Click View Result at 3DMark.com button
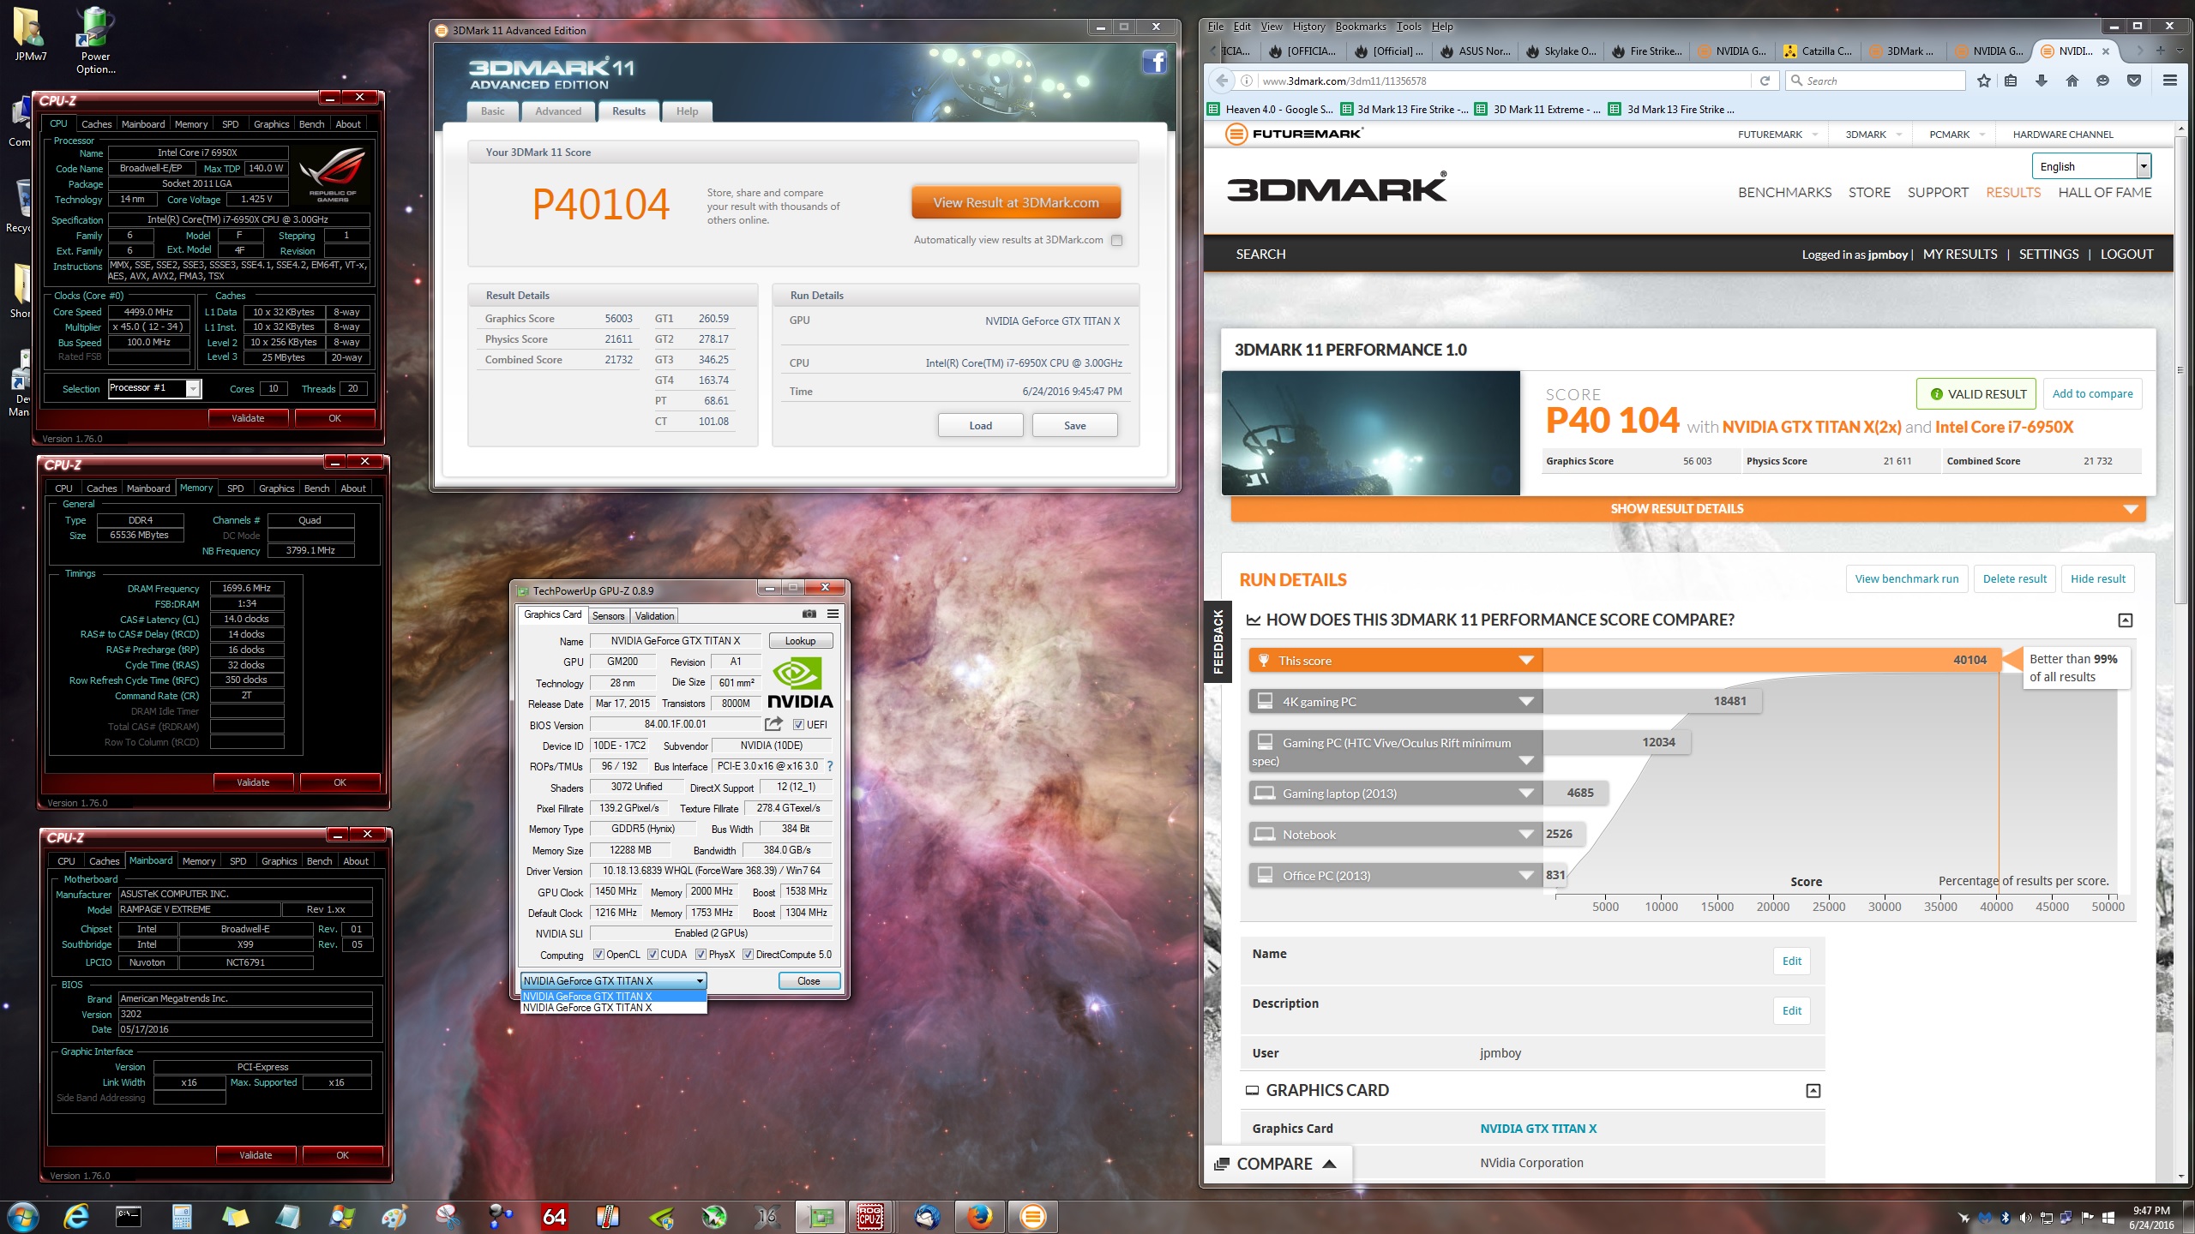2195x1234 pixels. tap(1015, 203)
